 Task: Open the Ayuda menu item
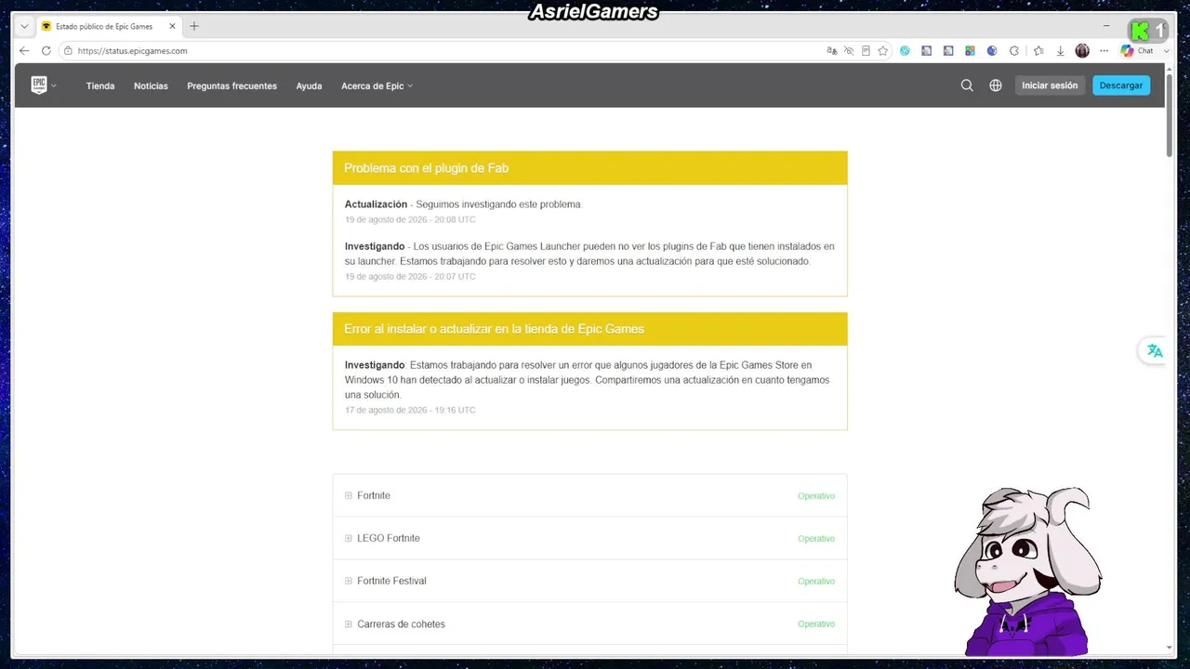tap(309, 86)
